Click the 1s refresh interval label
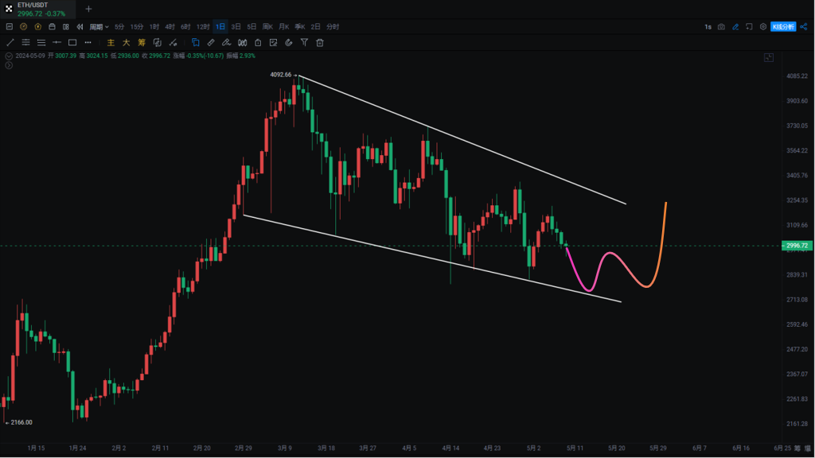The width and height of the screenshot is (815, 458). 708,26
